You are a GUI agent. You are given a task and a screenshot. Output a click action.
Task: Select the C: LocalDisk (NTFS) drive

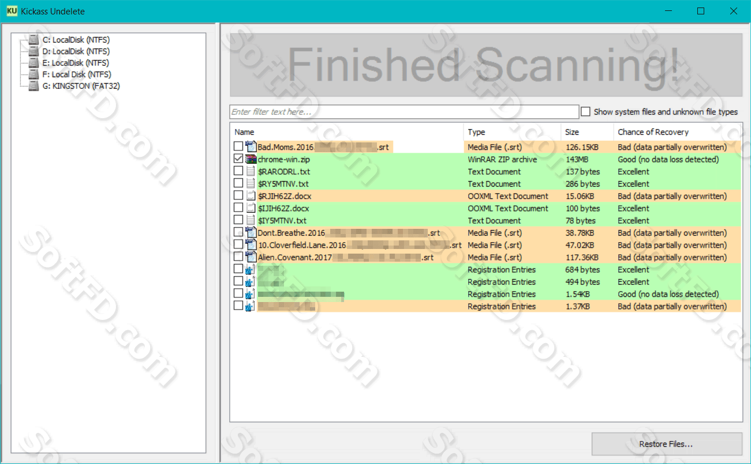(x=76, y=40)
